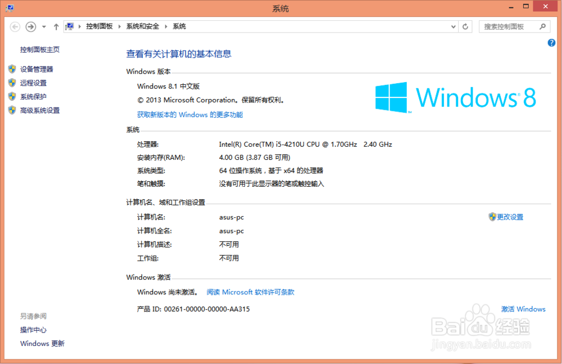Click the text 64 位操作系统
The height and width of the screenshot is (364, 562).
(x=240, y=170)
